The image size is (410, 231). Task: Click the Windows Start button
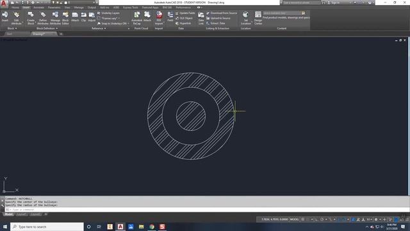pos(5,227)
